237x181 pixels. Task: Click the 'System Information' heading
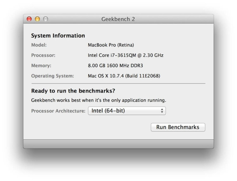pyautogui.click(x=58, y=36)
